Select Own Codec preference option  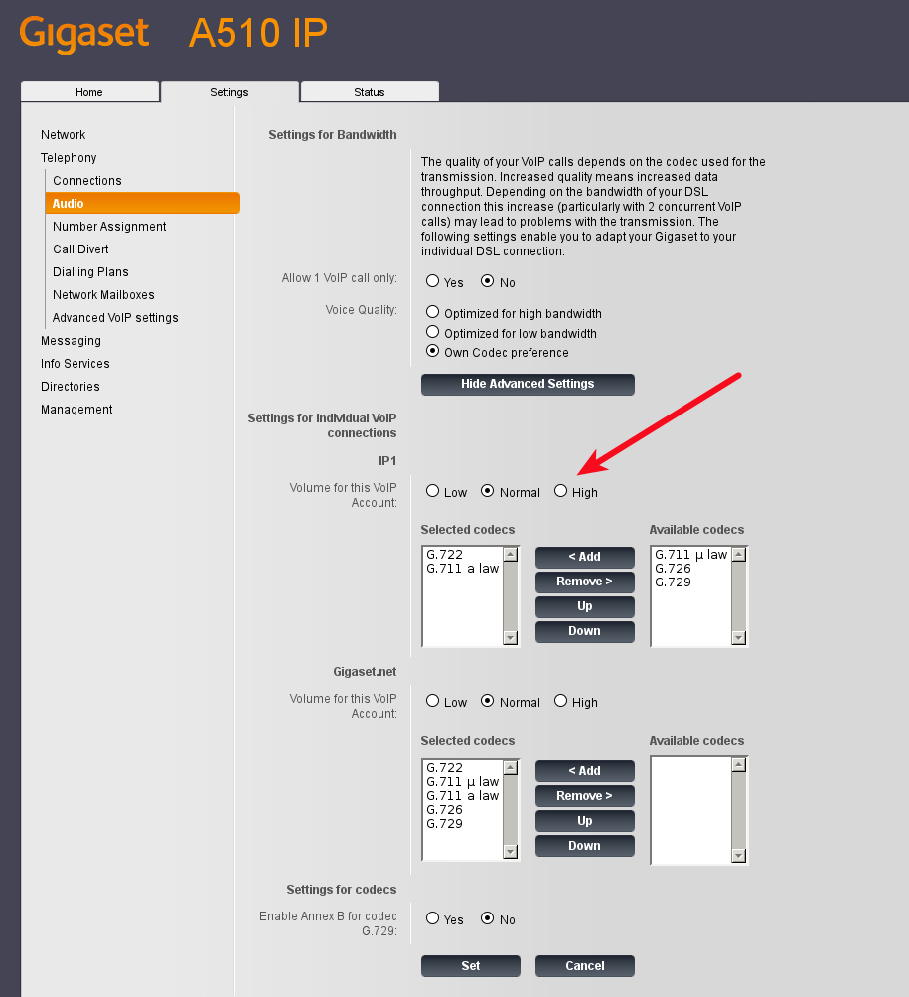coord(433,350)
